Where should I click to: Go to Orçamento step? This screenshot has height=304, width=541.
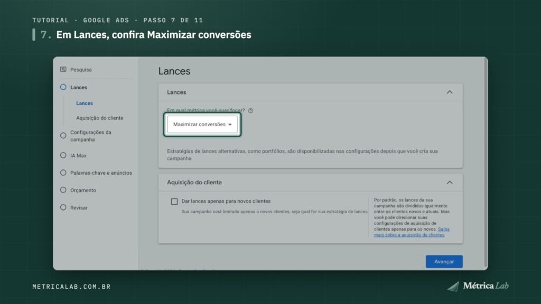(83, 190)
